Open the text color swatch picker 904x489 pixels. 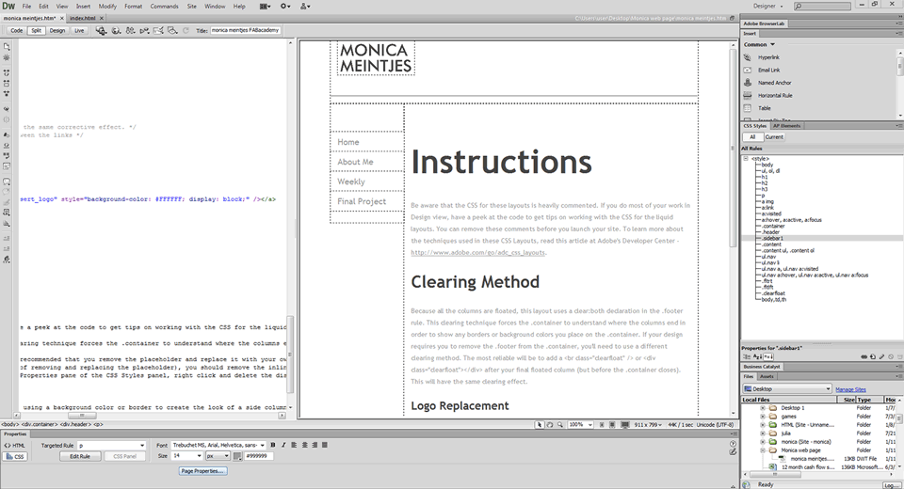coord(237,456)
